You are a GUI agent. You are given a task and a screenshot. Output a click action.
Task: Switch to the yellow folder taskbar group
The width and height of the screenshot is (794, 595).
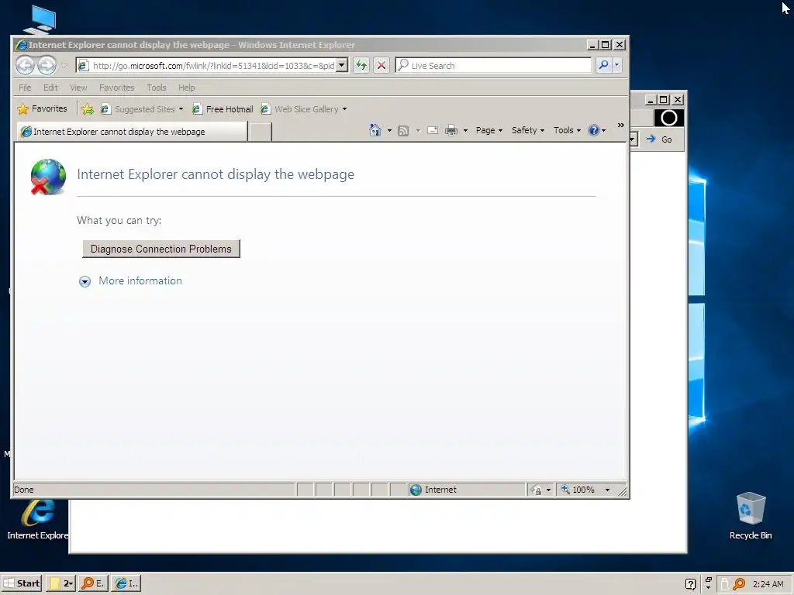[x=61, y=583]
